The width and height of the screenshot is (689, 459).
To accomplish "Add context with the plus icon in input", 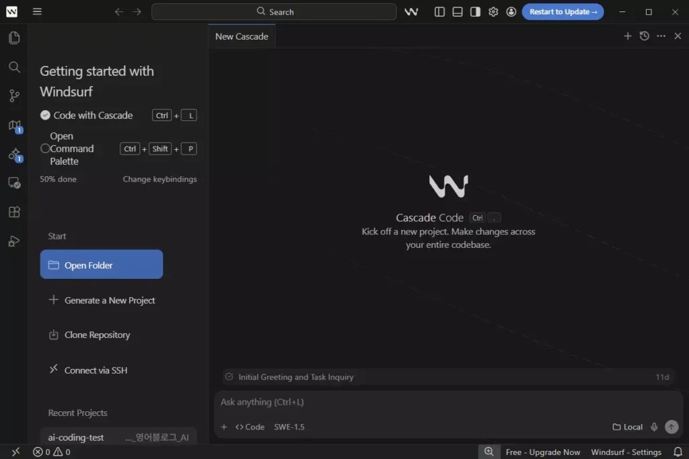I will point(224,427).
